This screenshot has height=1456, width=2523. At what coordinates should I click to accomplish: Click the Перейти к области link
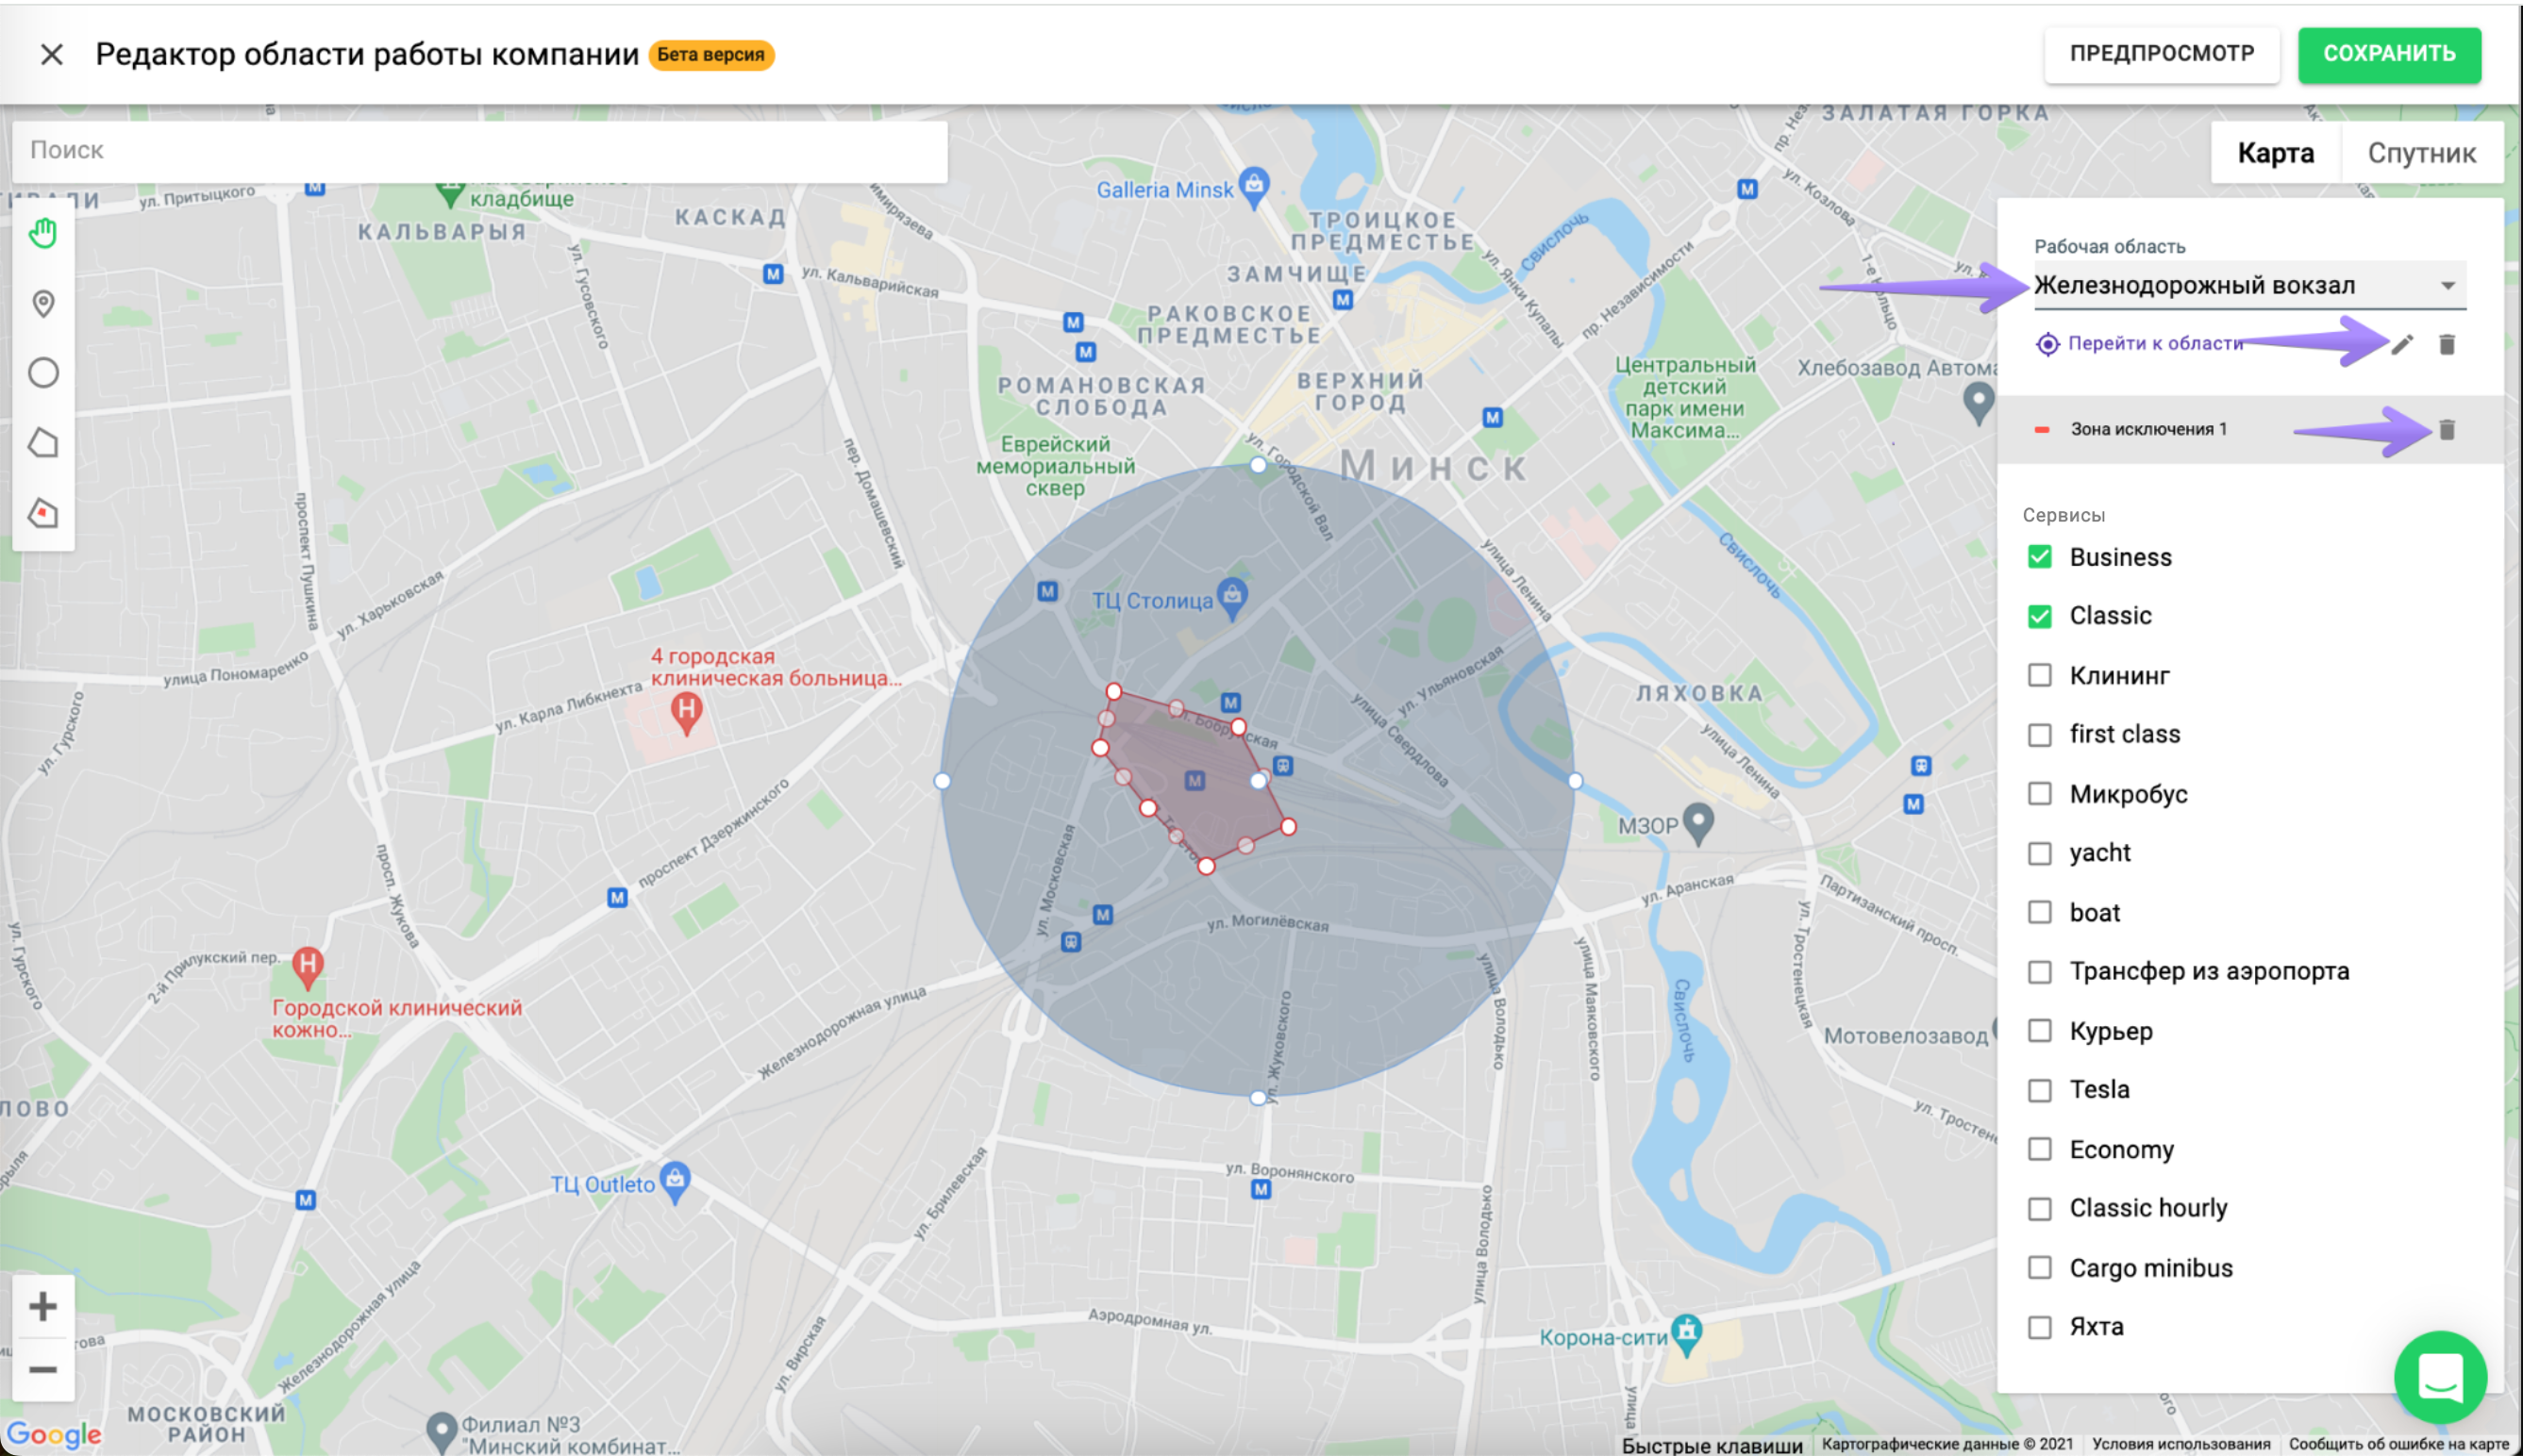click(x=2154, y=344)
